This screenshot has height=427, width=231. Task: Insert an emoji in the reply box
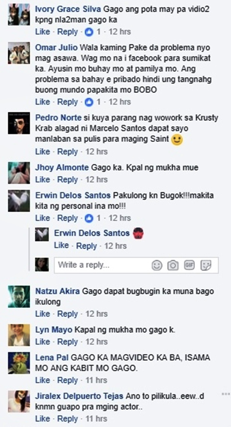[157, 265]
